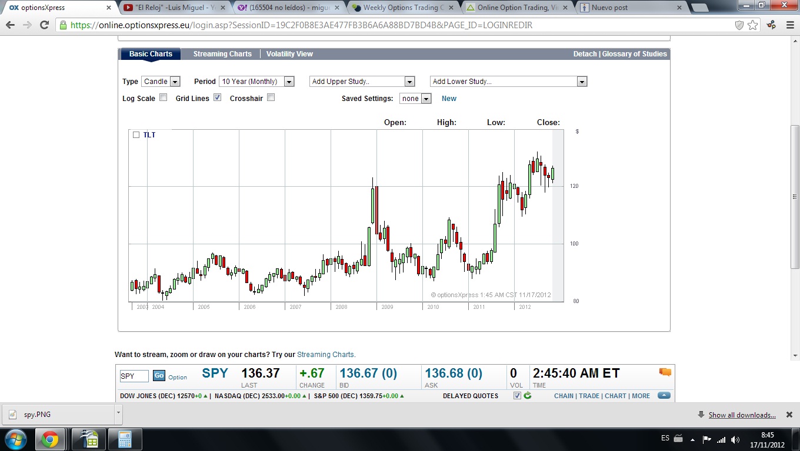Toggle the Delayed Quotes checkbox
This screenshot has width=800, height=451.
pyautogui.click(x=517, y=396)
